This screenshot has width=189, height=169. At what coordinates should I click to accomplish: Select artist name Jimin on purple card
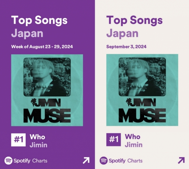38,145
